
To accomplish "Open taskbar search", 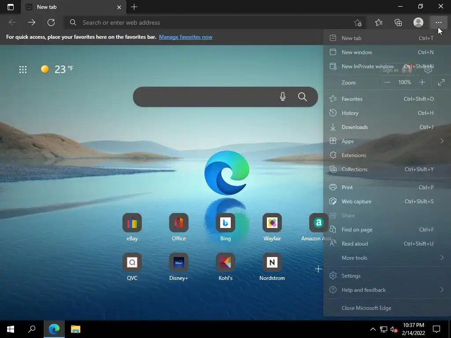I will [32, 329].
